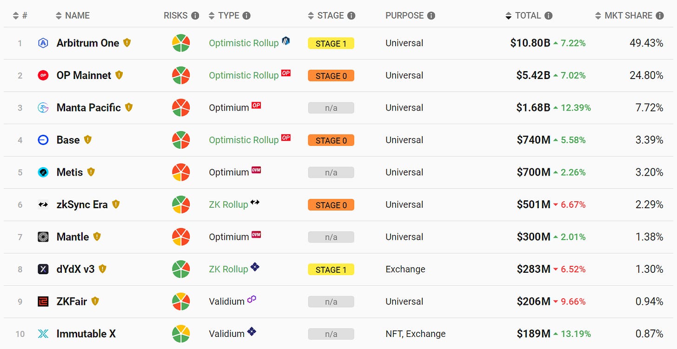Screen dimensions: 677x349
Task: Click the Base blue circle logo
Action: pos(43,140)
